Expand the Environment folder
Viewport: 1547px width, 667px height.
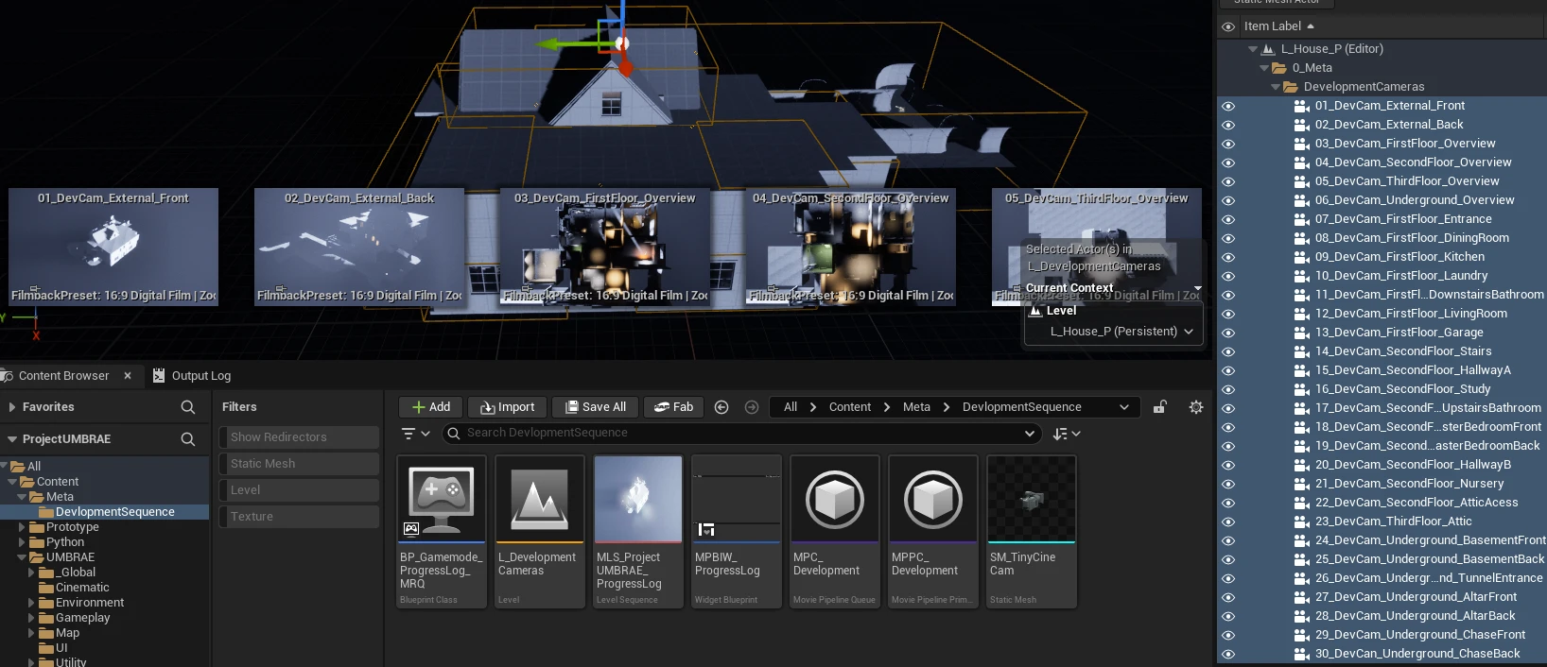click(31, 603)
